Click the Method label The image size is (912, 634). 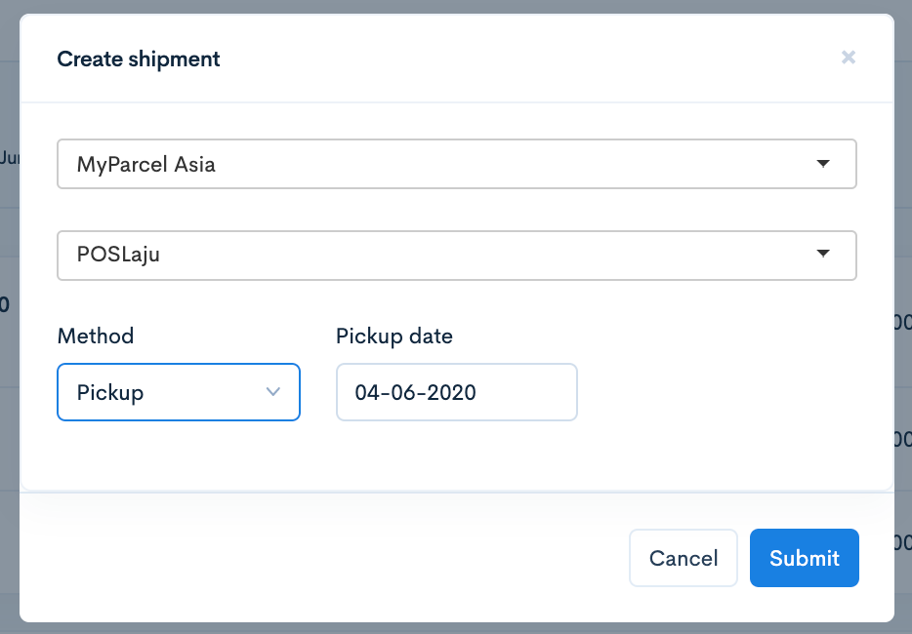(x=96, y=336)
